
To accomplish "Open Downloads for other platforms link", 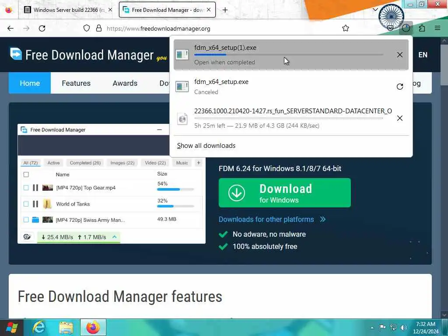I will click(266, 220).
